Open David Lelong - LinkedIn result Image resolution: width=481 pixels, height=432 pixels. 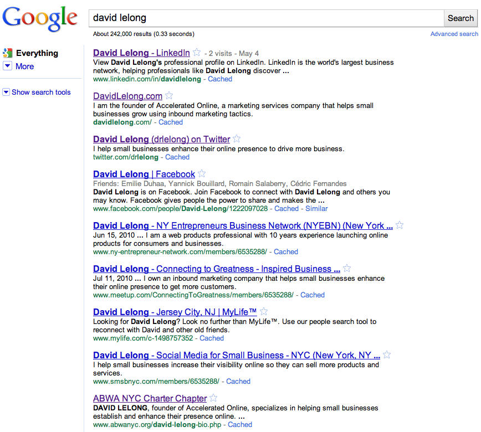click(141, 53)
